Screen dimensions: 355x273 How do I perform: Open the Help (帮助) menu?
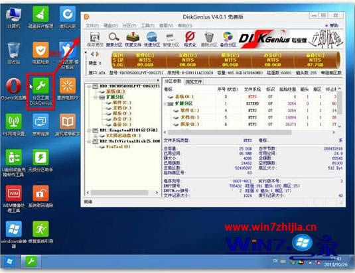184,26
